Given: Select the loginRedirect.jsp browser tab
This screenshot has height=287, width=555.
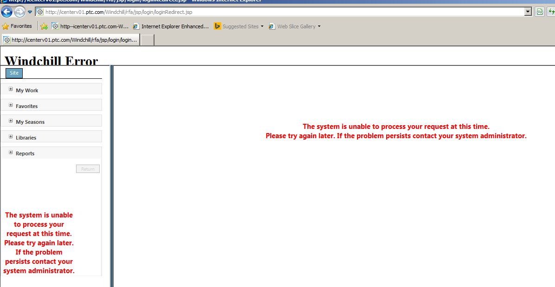Looking at the screenshot, I should pyautogui.click(x=71, y=40).
